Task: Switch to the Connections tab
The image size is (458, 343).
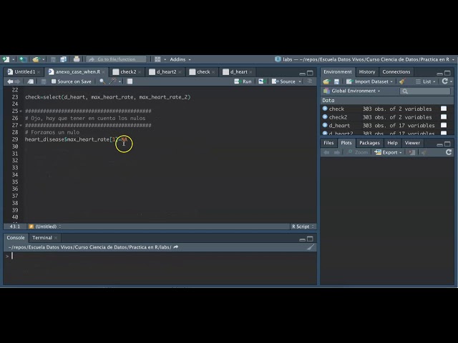Action: [396, 71]
